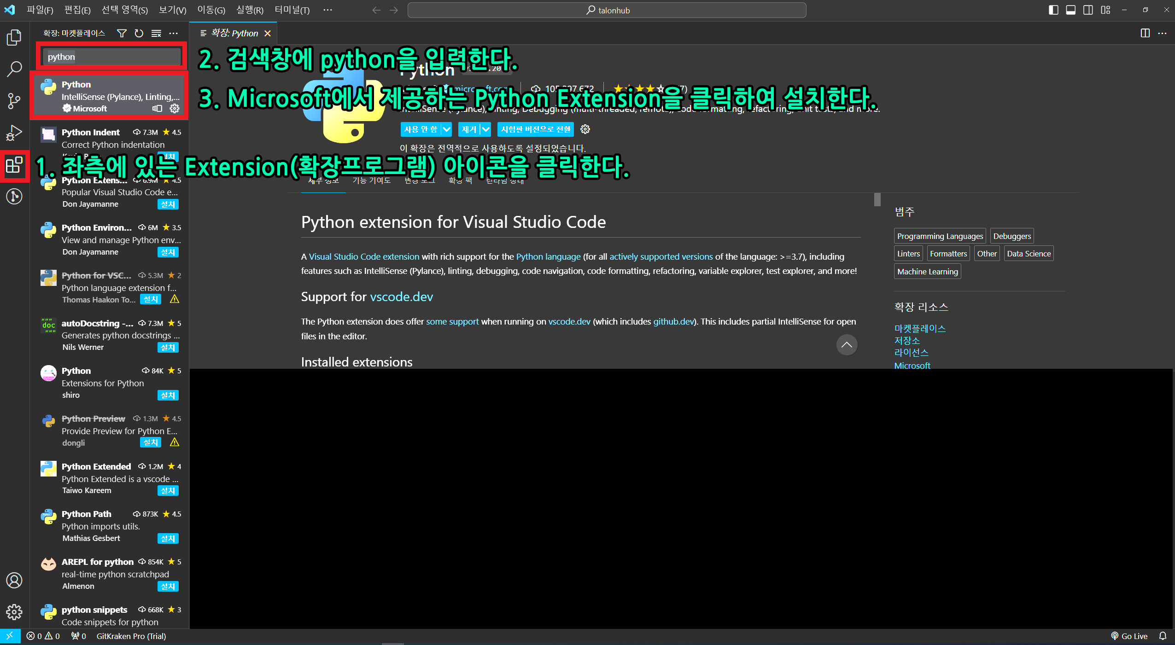Toggle bottom panel visibility

1071,10
